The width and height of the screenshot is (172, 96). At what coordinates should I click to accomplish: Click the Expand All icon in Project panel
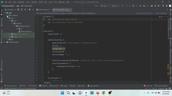point(21,10)
